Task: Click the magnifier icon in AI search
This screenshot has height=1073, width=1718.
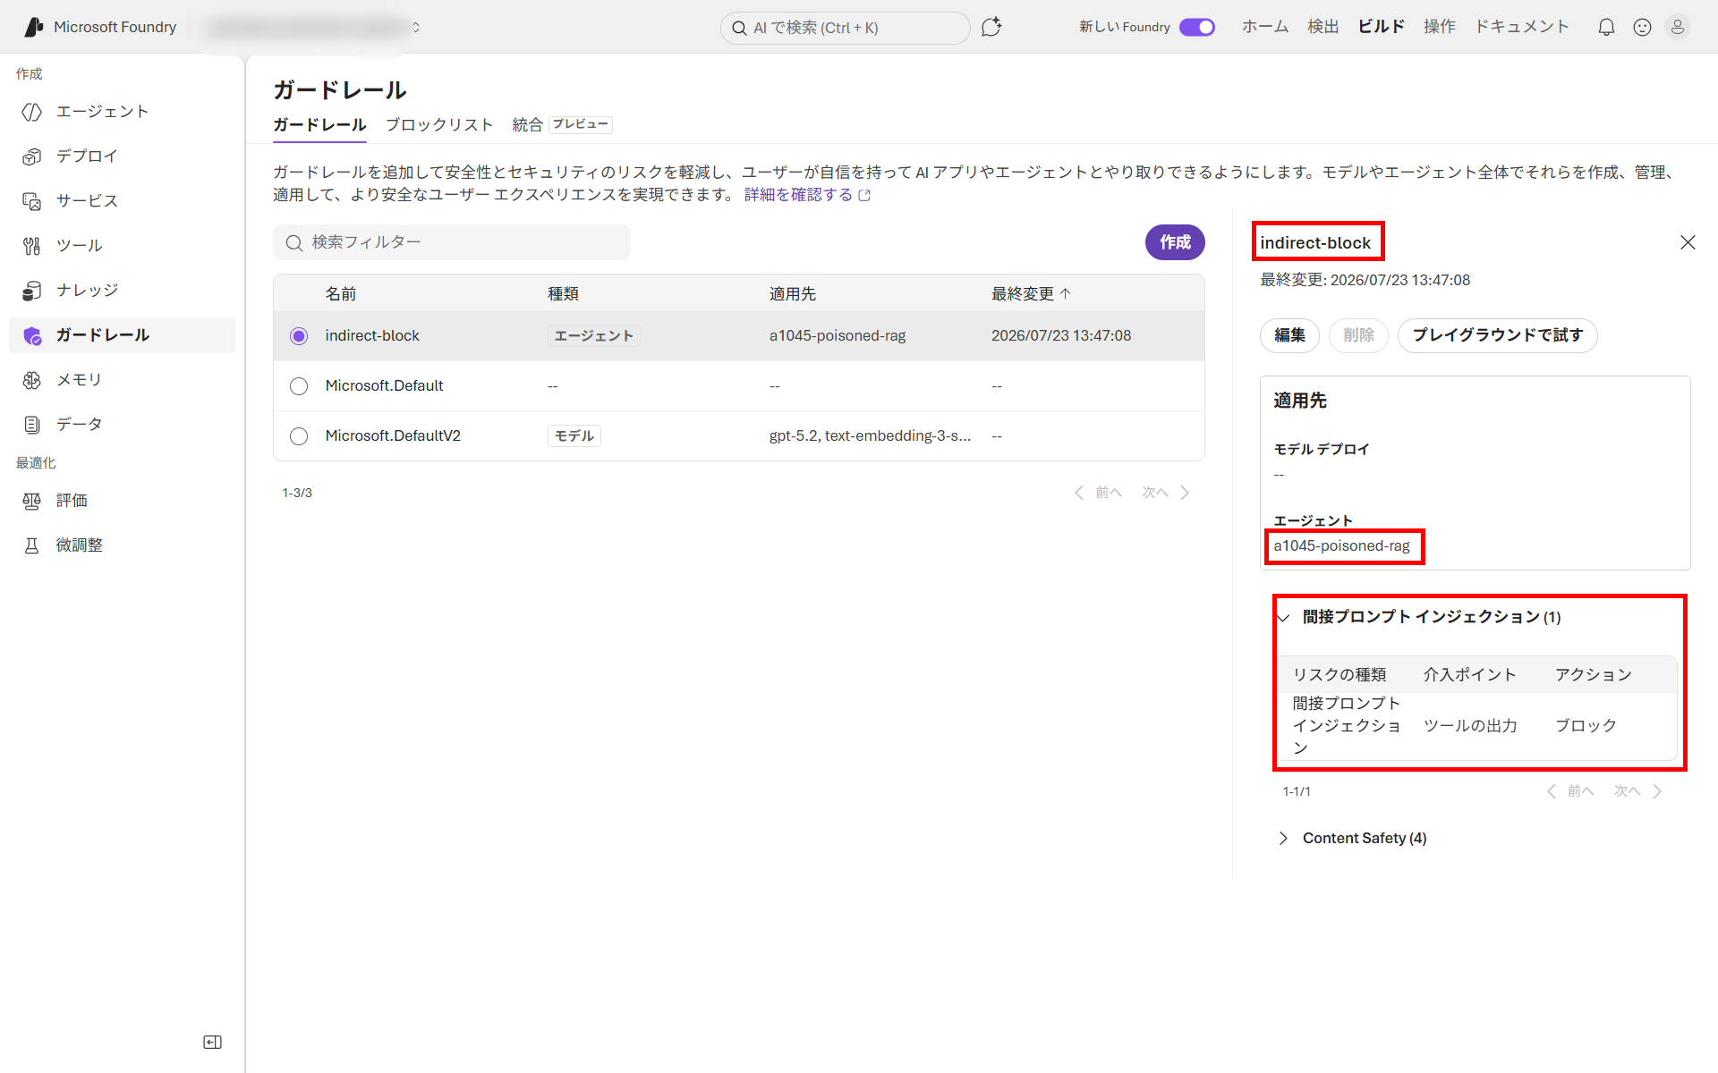Action: tap(739, 28)
